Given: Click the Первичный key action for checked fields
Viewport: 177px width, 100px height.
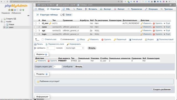Looking at the screenshot, I should coord(120,39).
